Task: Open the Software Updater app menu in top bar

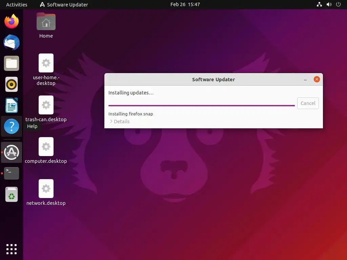Action: pyautogui.click(x=64, y=4)
